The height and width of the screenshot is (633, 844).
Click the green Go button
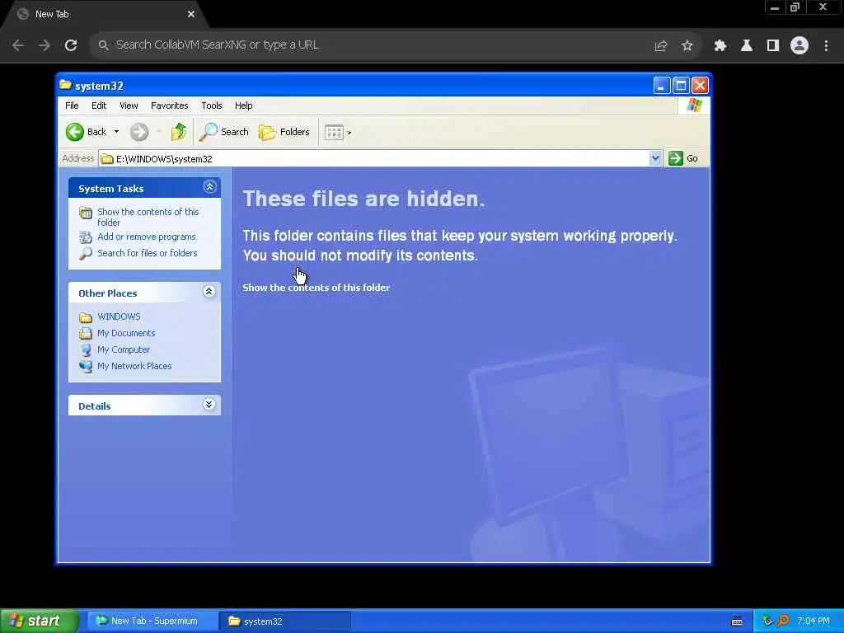[x=683, y=159]
